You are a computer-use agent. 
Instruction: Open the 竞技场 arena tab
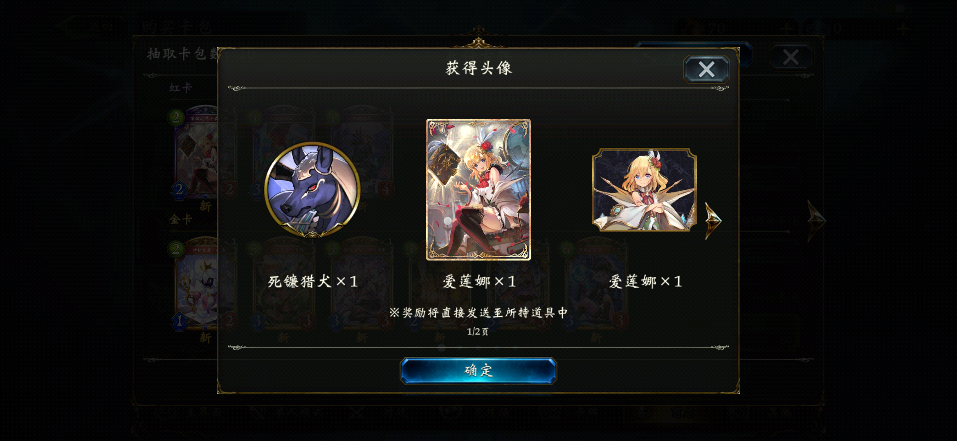point(476,412)
